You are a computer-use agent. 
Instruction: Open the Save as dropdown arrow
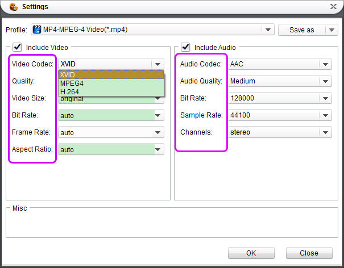click(331, 30)
